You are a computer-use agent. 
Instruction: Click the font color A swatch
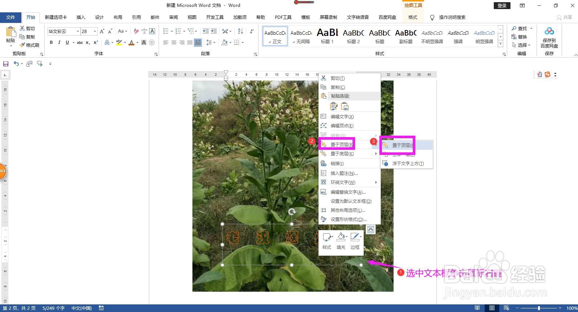131,42
